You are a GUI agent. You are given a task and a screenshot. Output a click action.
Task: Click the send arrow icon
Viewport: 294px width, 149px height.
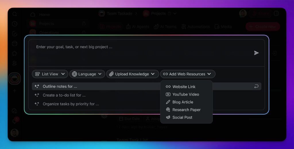(x=256, y=53)
